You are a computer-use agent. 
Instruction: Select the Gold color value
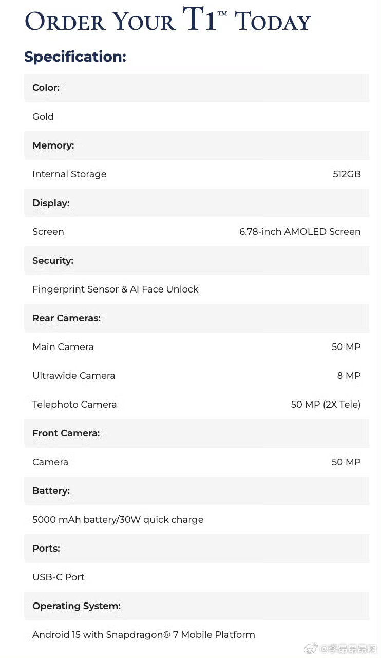(x=43, y=117)
